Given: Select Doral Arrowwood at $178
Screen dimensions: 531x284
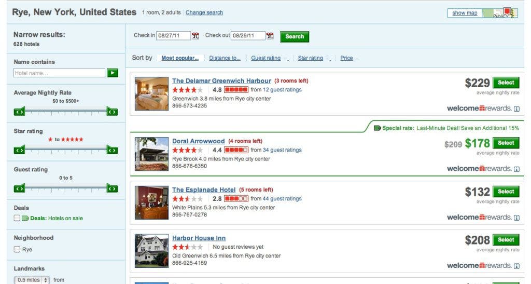Looking at the screenshot, I should 506,143.
